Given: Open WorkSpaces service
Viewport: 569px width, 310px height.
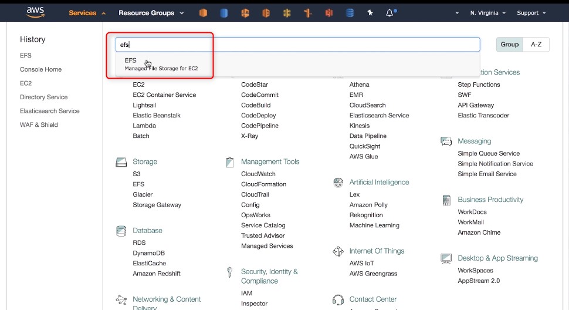Looking at the screenshot, I should tap(475, 271).
